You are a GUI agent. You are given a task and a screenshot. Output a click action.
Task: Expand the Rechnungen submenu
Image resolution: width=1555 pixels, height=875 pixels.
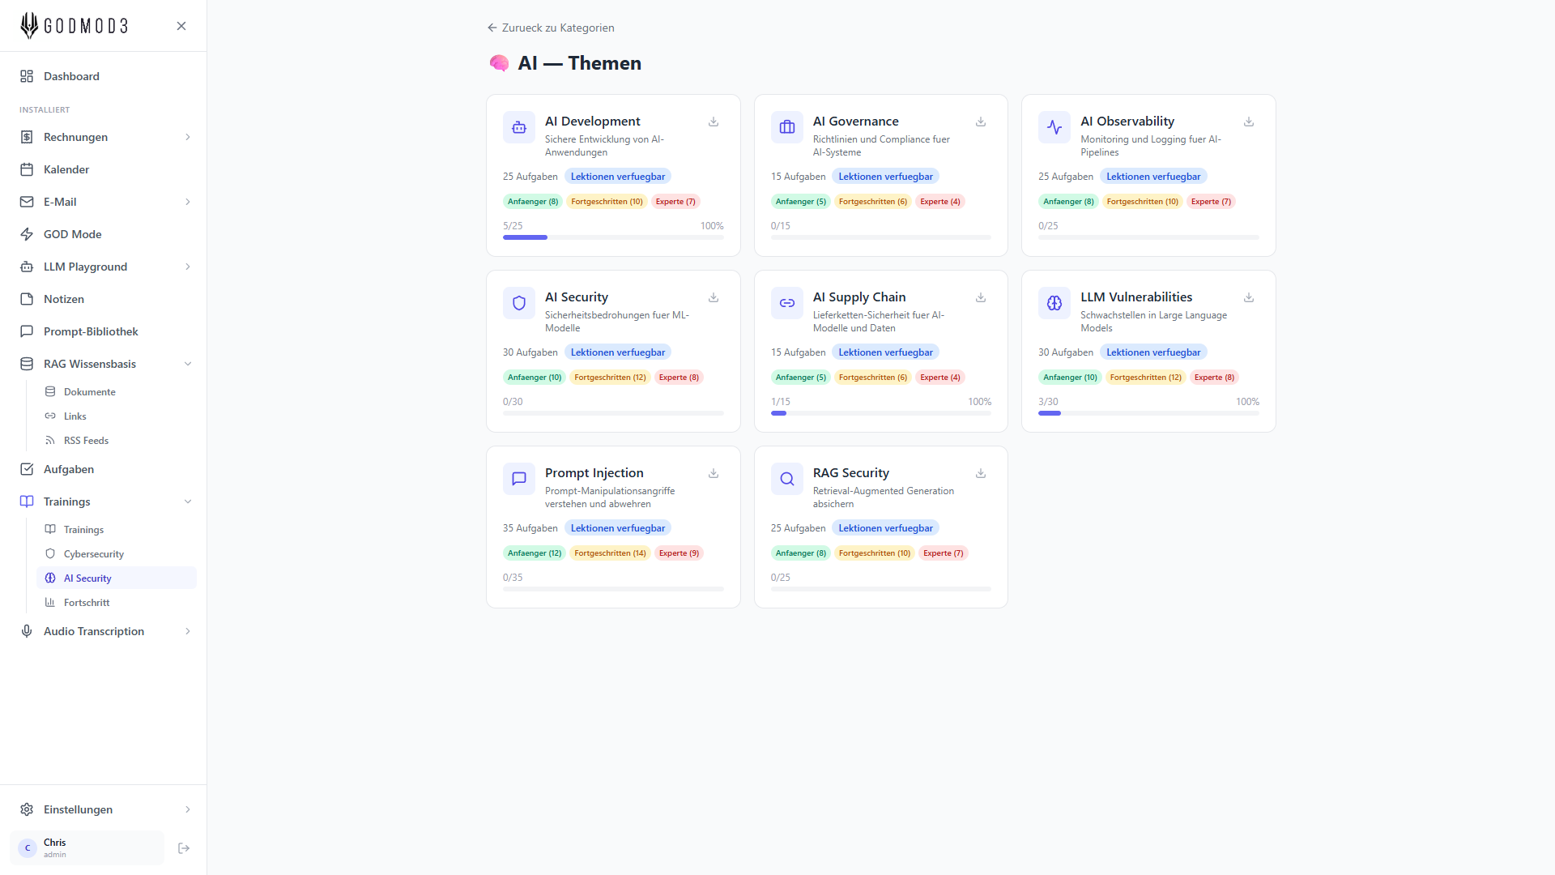188,137
